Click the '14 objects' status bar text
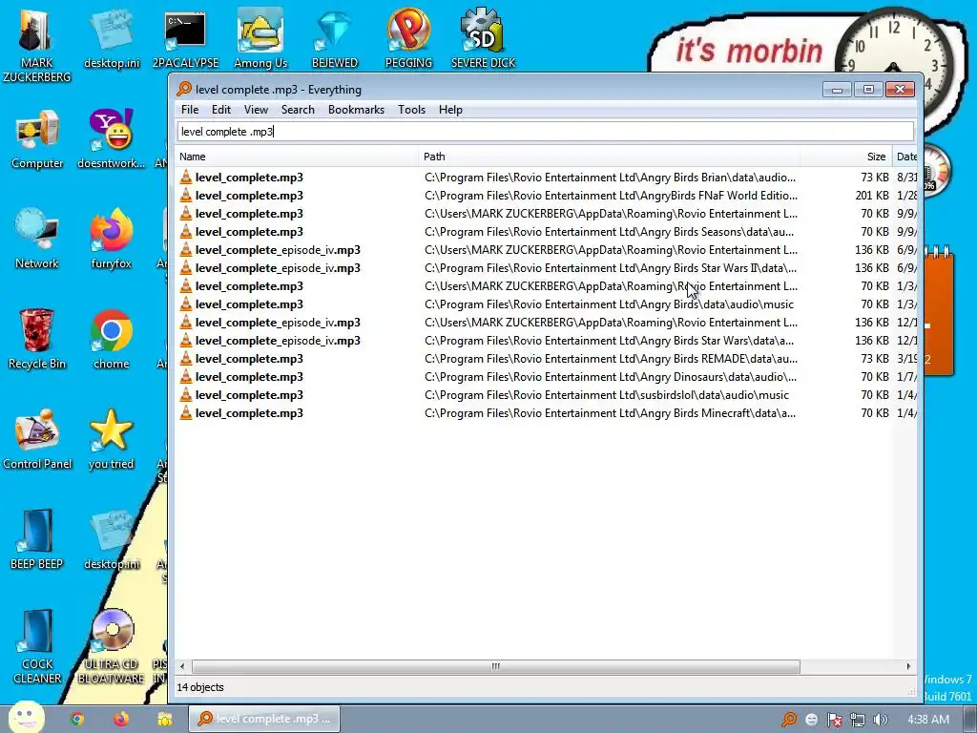Image resolution: width=977 pixels, height=733 pixels. 200,687
